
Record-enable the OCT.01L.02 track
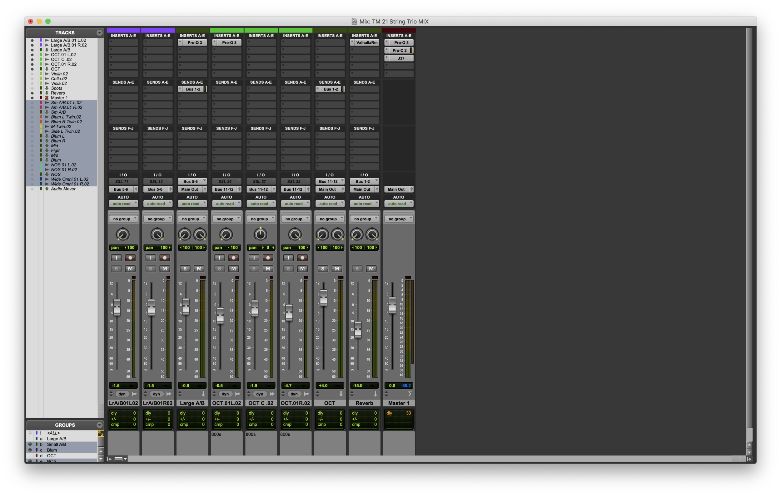pyautogui.click(x=234, y=258)
